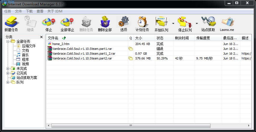Select 压缩文件 category
The height and width of the screenshot is (132, 256).
click(29, 46)
